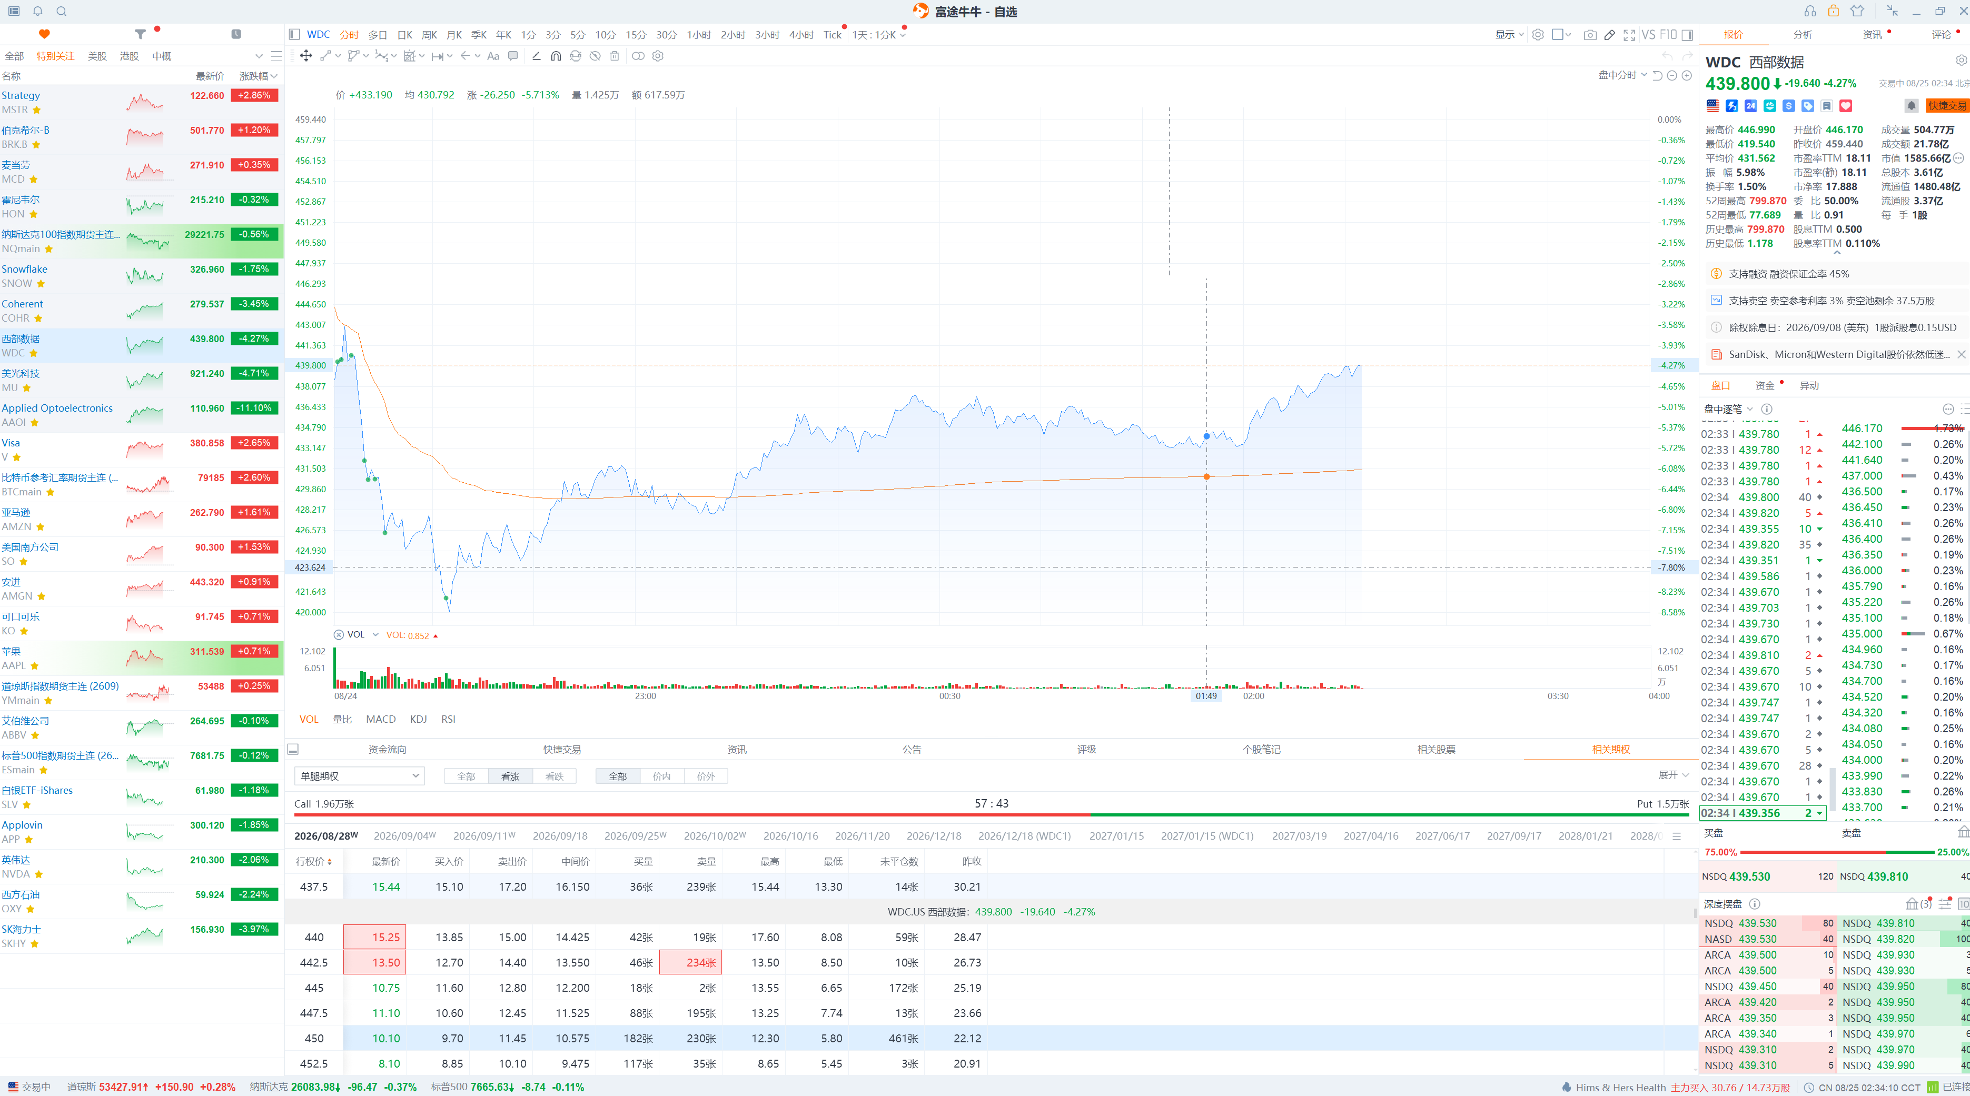Screen dimensions: 1970x1096
Task: Add a comment bubble annotation
Action: point(513,56)
